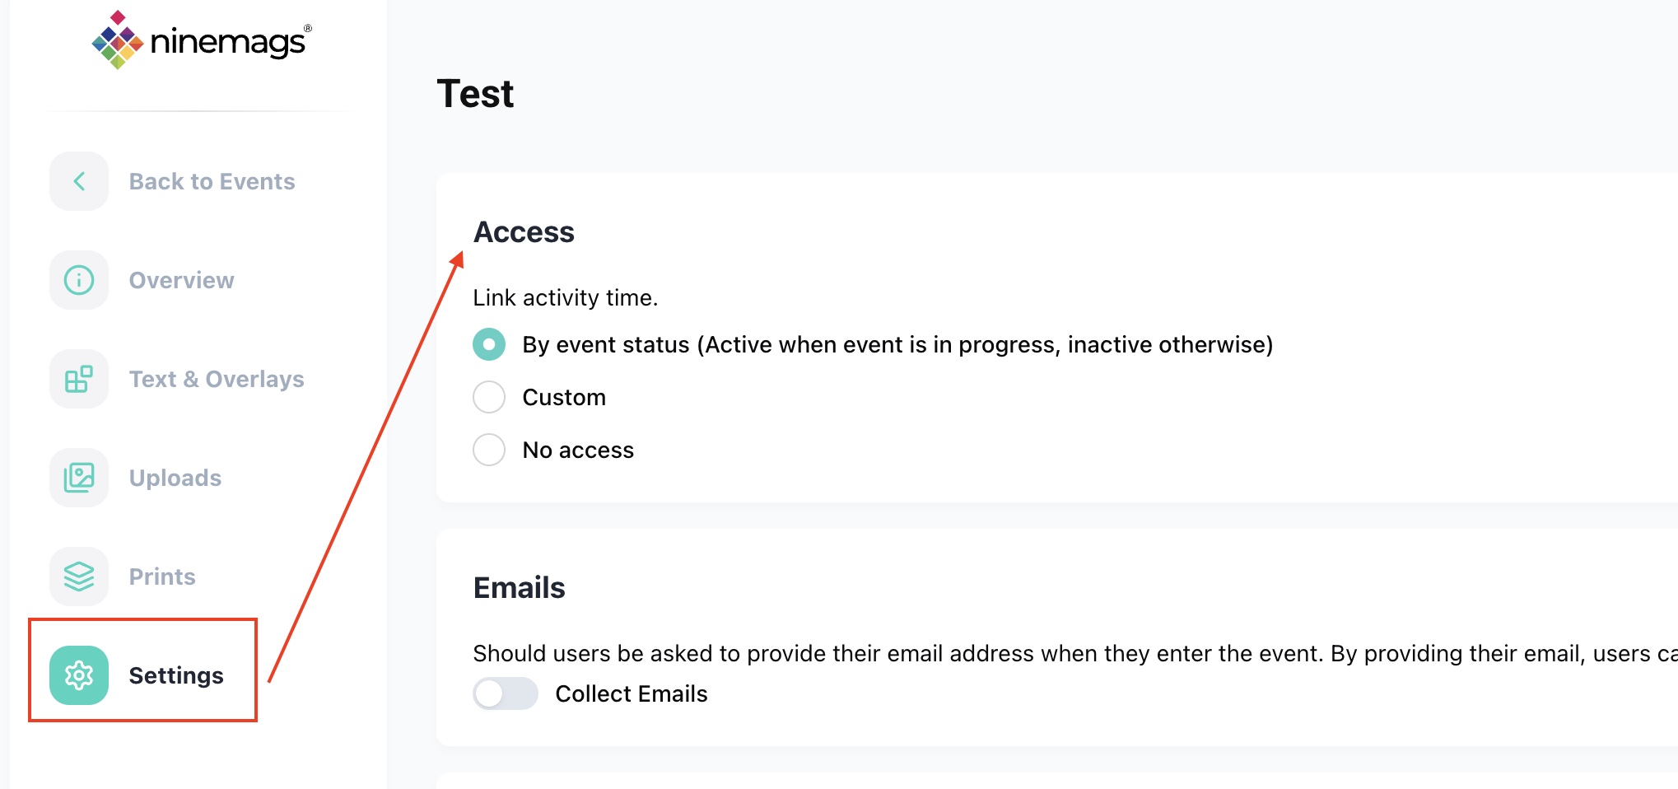Viewport: 1678px width, 789px height.
Task: Open the Overview menu item
Action: pyautogui.click(x=181, y=280)
